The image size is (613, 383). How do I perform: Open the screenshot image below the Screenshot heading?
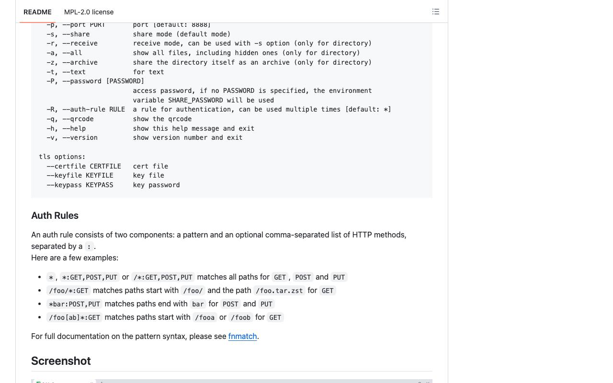point(232,381)
